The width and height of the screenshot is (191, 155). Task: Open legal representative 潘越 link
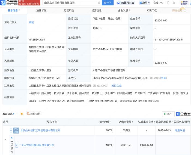click(31, 22)
